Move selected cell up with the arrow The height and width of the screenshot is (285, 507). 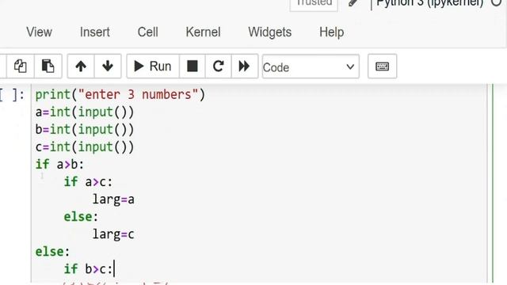coord(81,66)
